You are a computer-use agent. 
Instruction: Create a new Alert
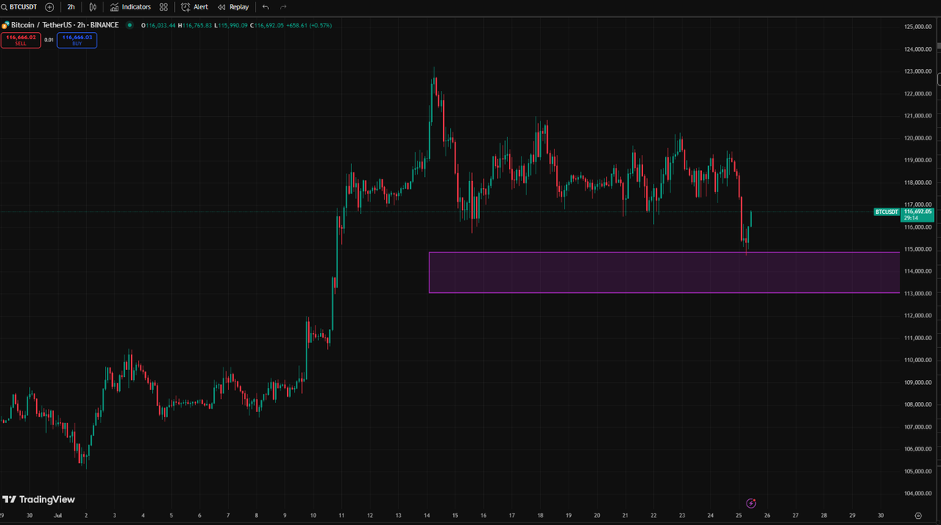[194, 6]
